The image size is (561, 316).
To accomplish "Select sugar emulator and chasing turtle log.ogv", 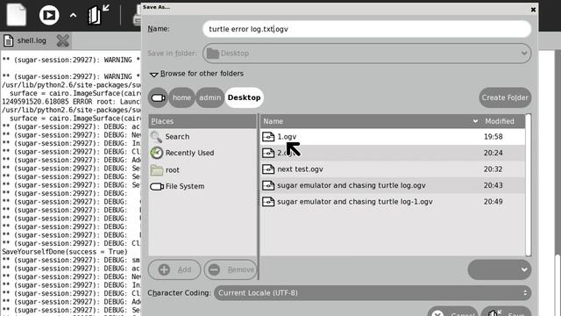I will pos(393,185).
